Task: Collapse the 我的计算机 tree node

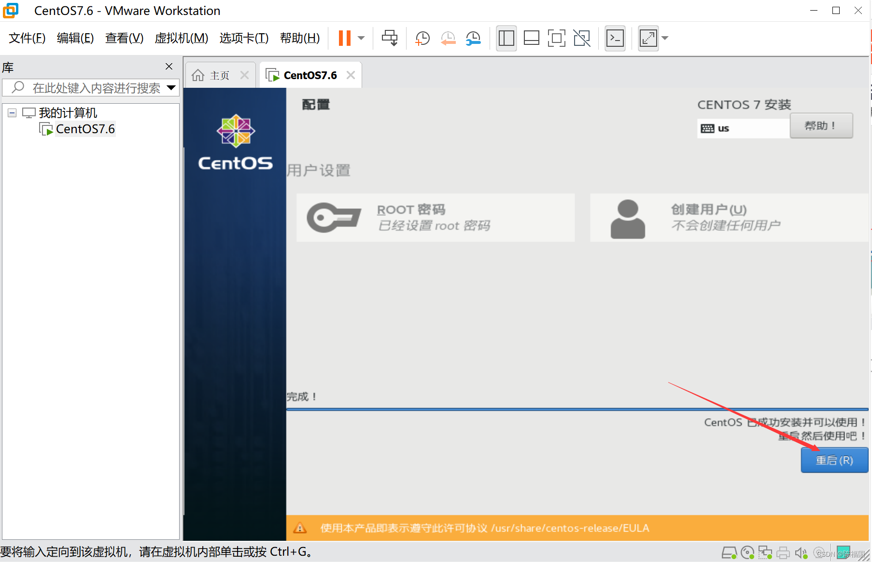Action: pyautogui.click(x=13, y=113)
